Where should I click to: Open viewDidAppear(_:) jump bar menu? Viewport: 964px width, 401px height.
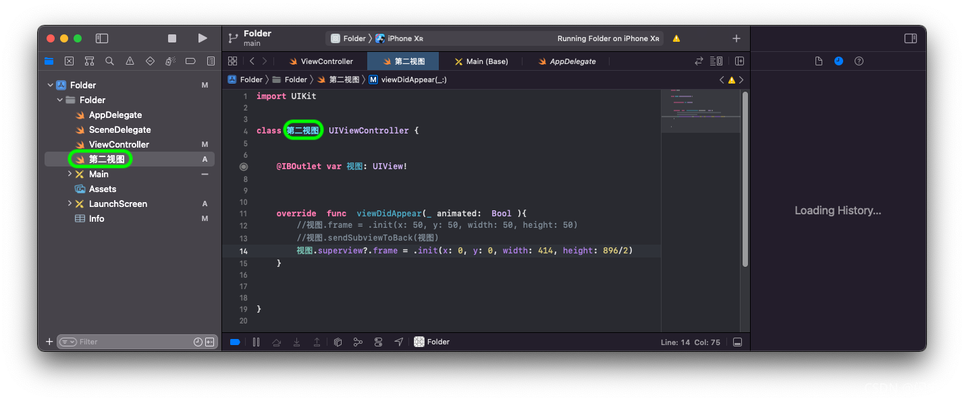(x=408, y=80)
